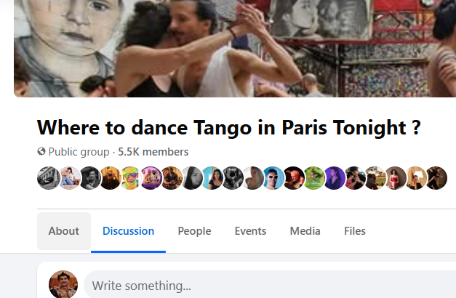456x298 pixels.
Task: Click the last member avatar on right
Action: 436,177
